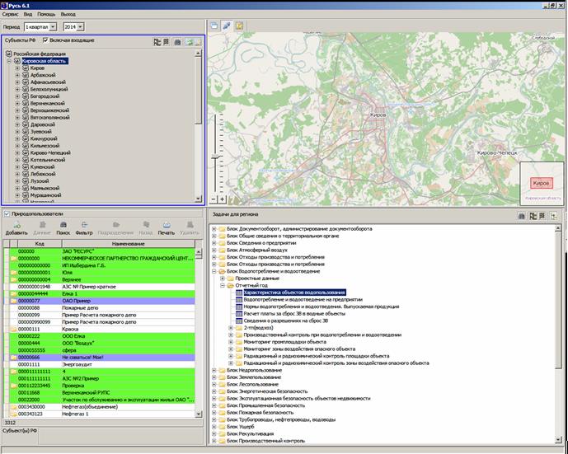This screenshot has height=454, width=568.
Task: Open the year 2014 dropdown
Action: coord(81,27)
